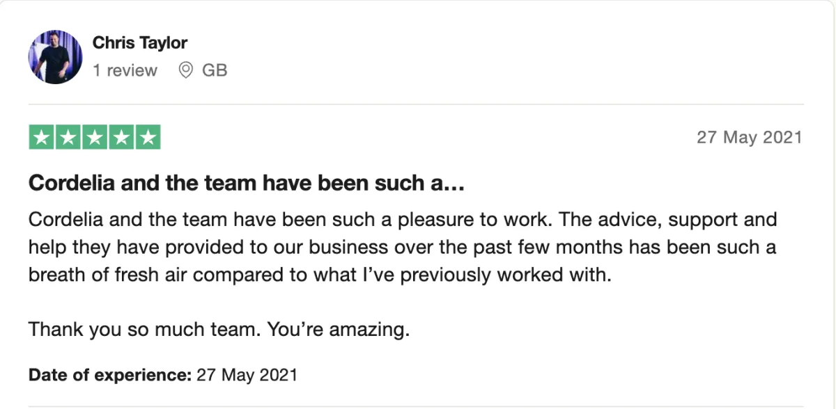Click the date after "Date of experience:"

point(247,376)
